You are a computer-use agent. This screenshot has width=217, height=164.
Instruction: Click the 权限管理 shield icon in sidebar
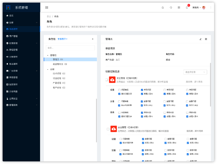click(x=7, y=43)
